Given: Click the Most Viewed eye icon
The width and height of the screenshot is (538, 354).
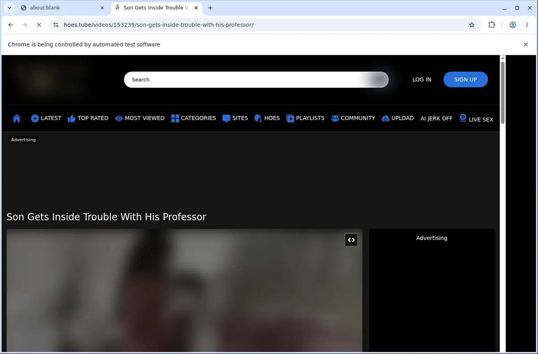Looking at the screenshot, I should coord(119,118).
